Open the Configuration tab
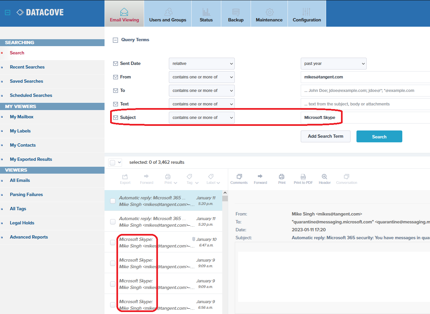This screenshot has width=430, height=314. pos(307,14)
